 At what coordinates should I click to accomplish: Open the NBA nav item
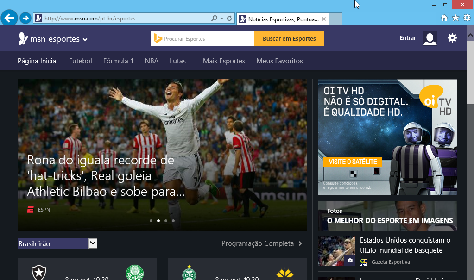click(152, 61)
